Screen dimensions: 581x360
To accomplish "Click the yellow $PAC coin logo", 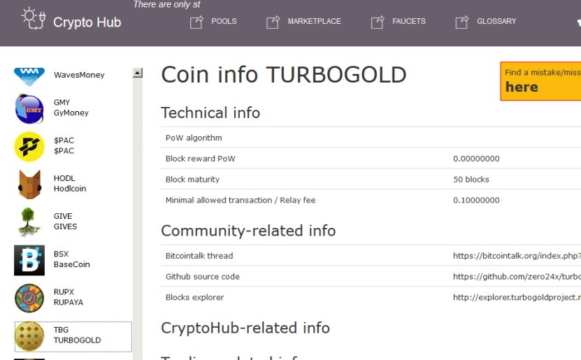I will (x=29, y=147).
